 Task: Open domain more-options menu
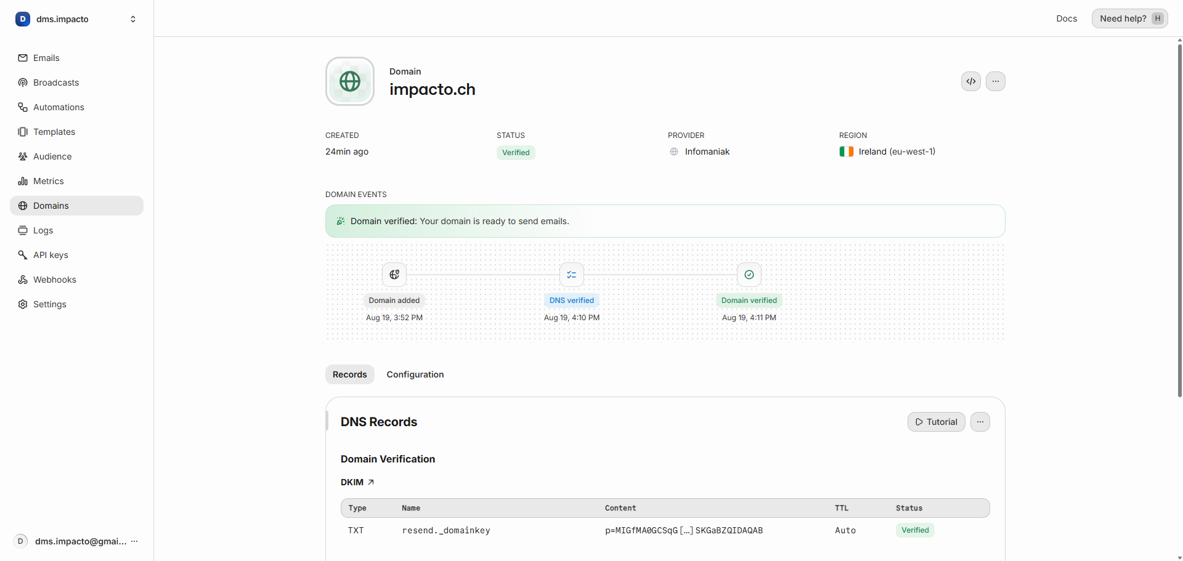(996, 81)
